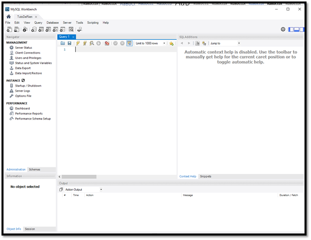This screenshot has height=240, width=311.
Task: Open Performance Schema Setup
Action: coord(33,119)
